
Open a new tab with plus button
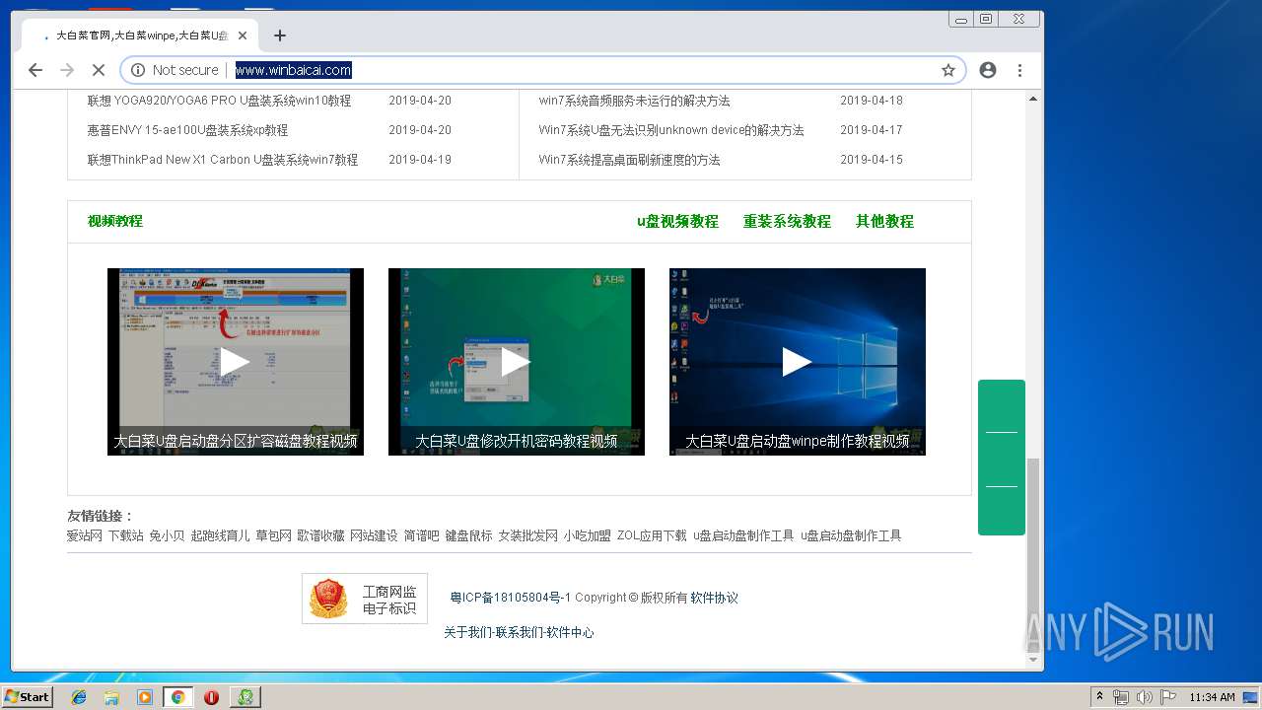pos(280,35)
